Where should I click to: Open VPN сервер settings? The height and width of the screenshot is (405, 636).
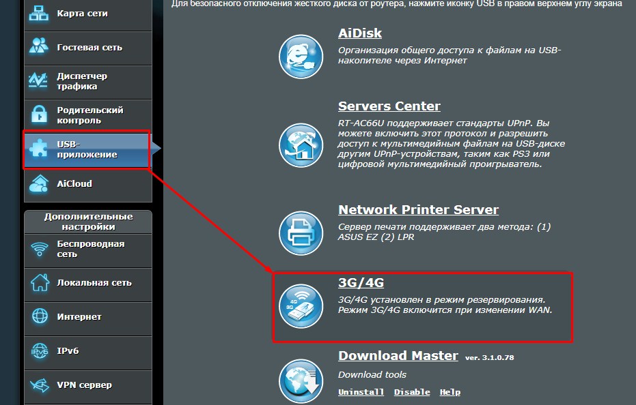(88, 387)
